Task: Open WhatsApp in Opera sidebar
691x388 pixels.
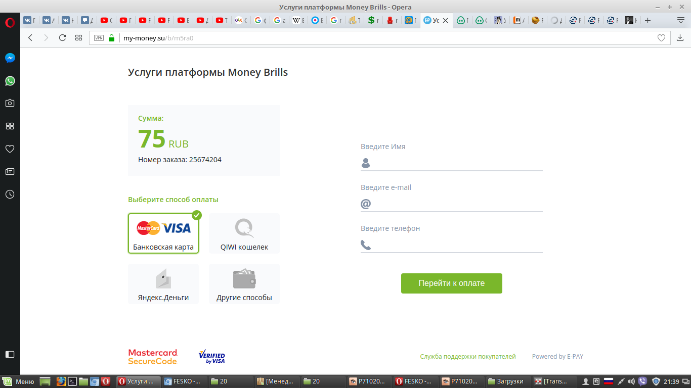Action: [10, 81]
